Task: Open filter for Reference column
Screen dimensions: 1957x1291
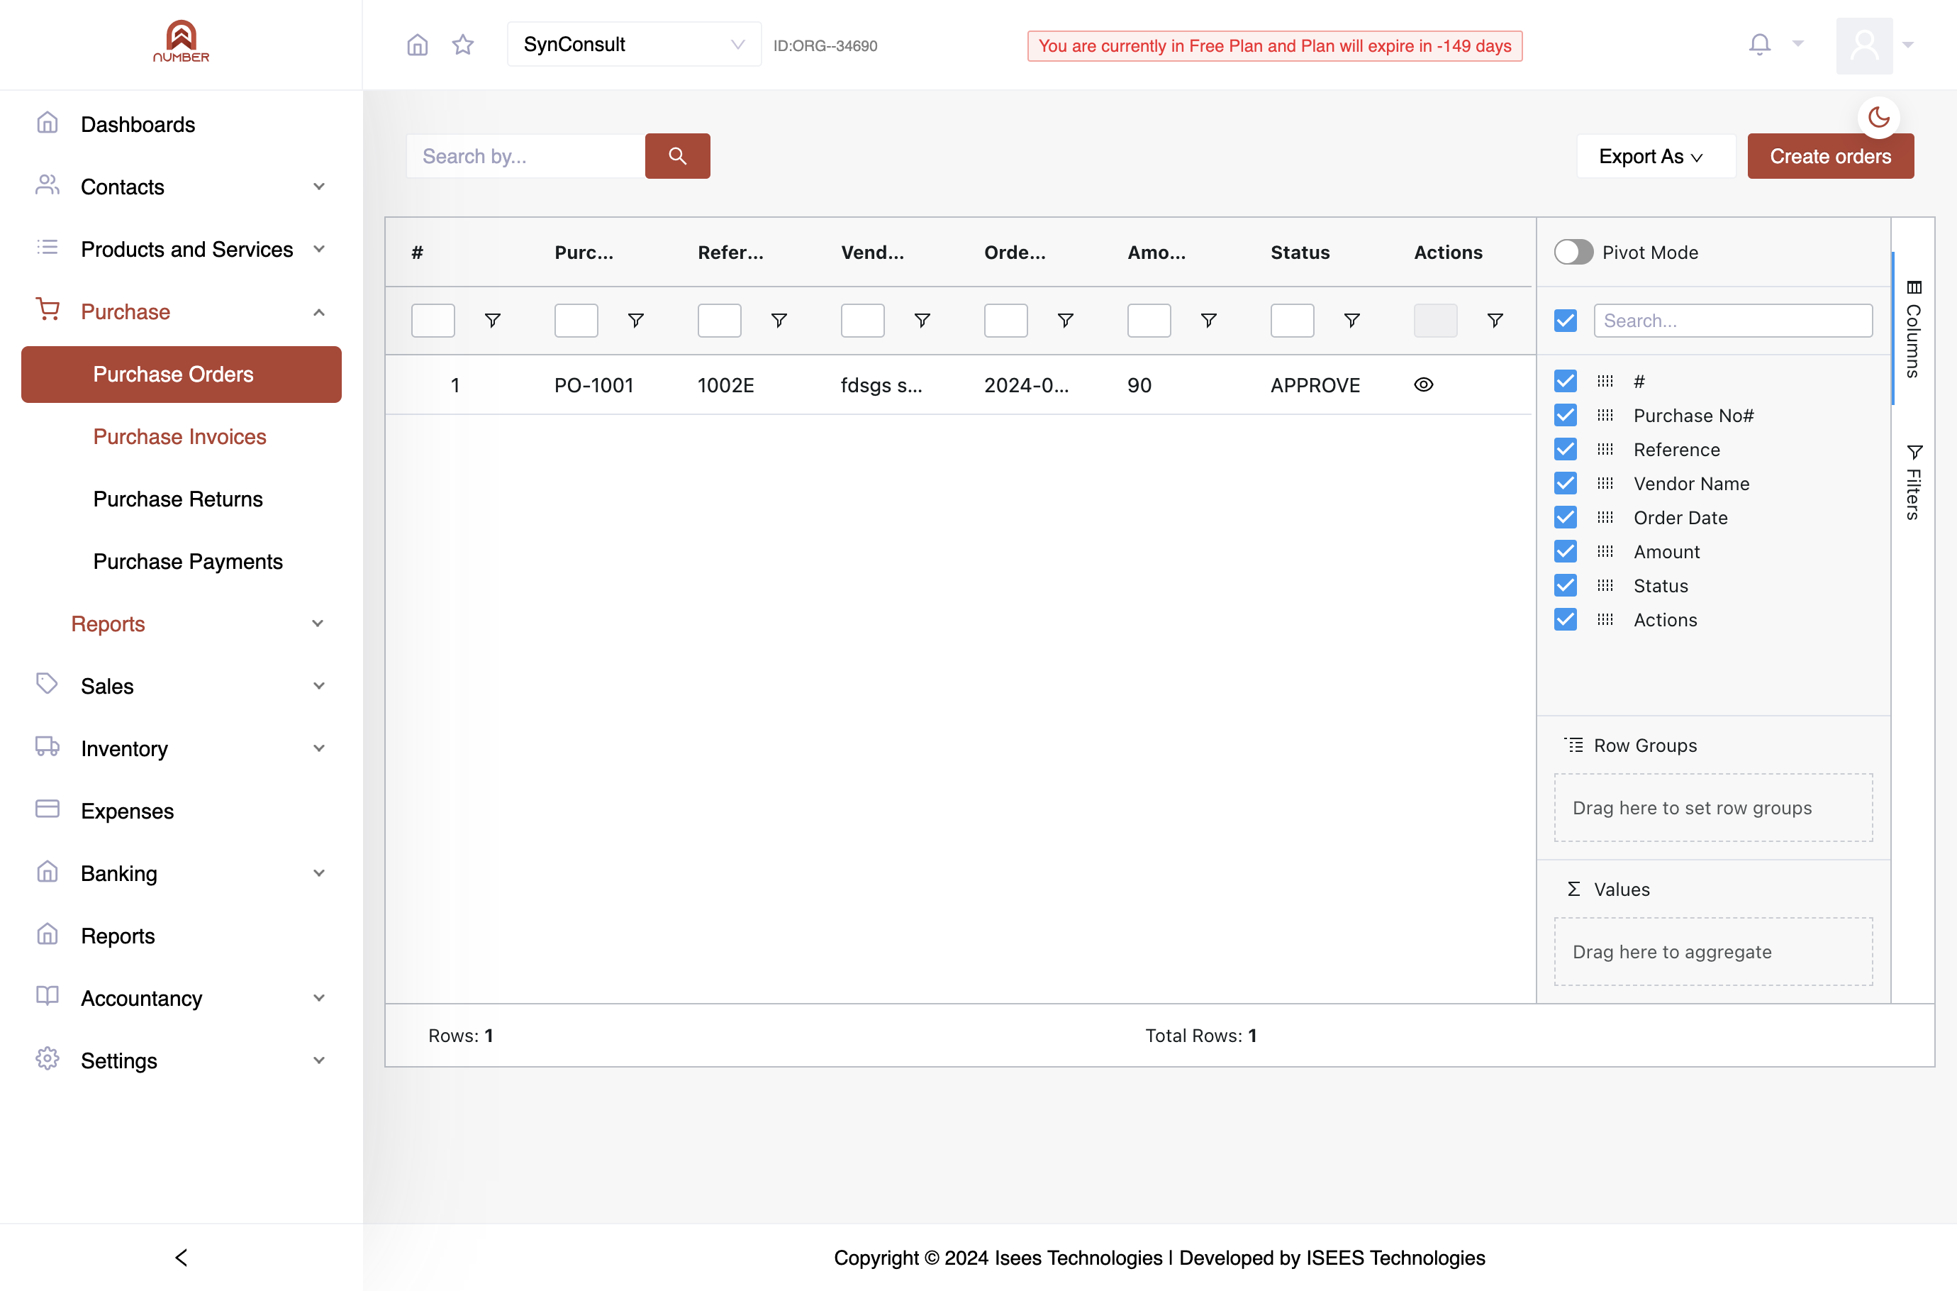Action: [779, 321]
